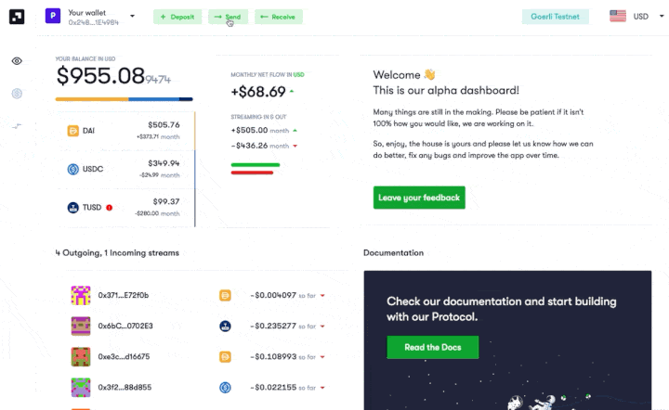Click the balance distribution color bar
Viewport: 669px width, 410px height.
[124, 99]
